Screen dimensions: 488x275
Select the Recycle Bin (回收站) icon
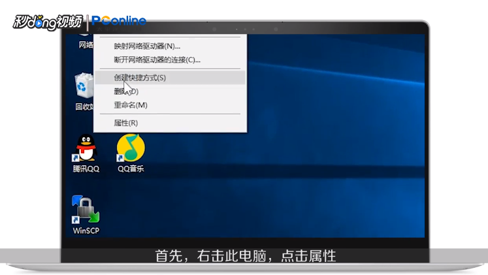pyautogui.click(x=84, y=85)
